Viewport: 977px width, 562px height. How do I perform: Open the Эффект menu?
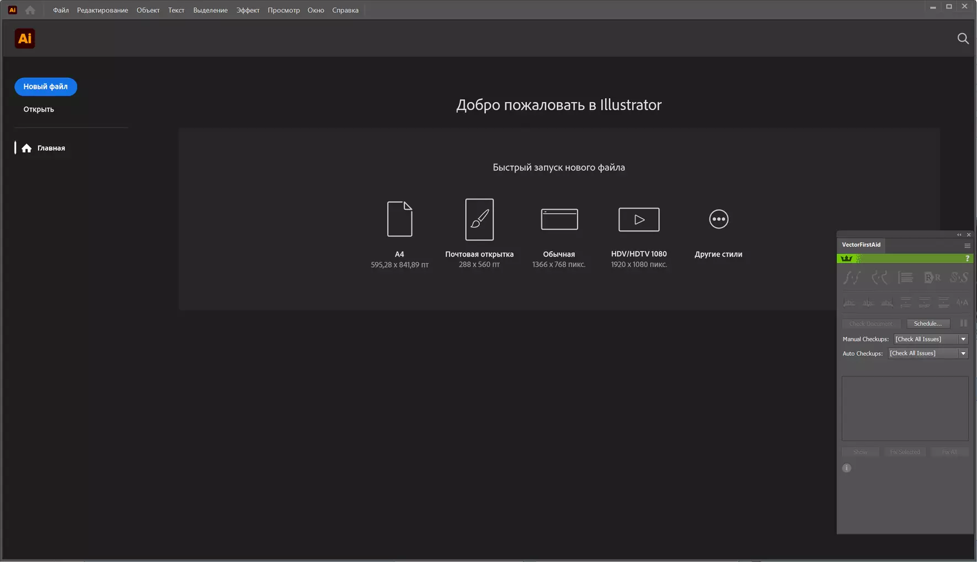[248, 10]
